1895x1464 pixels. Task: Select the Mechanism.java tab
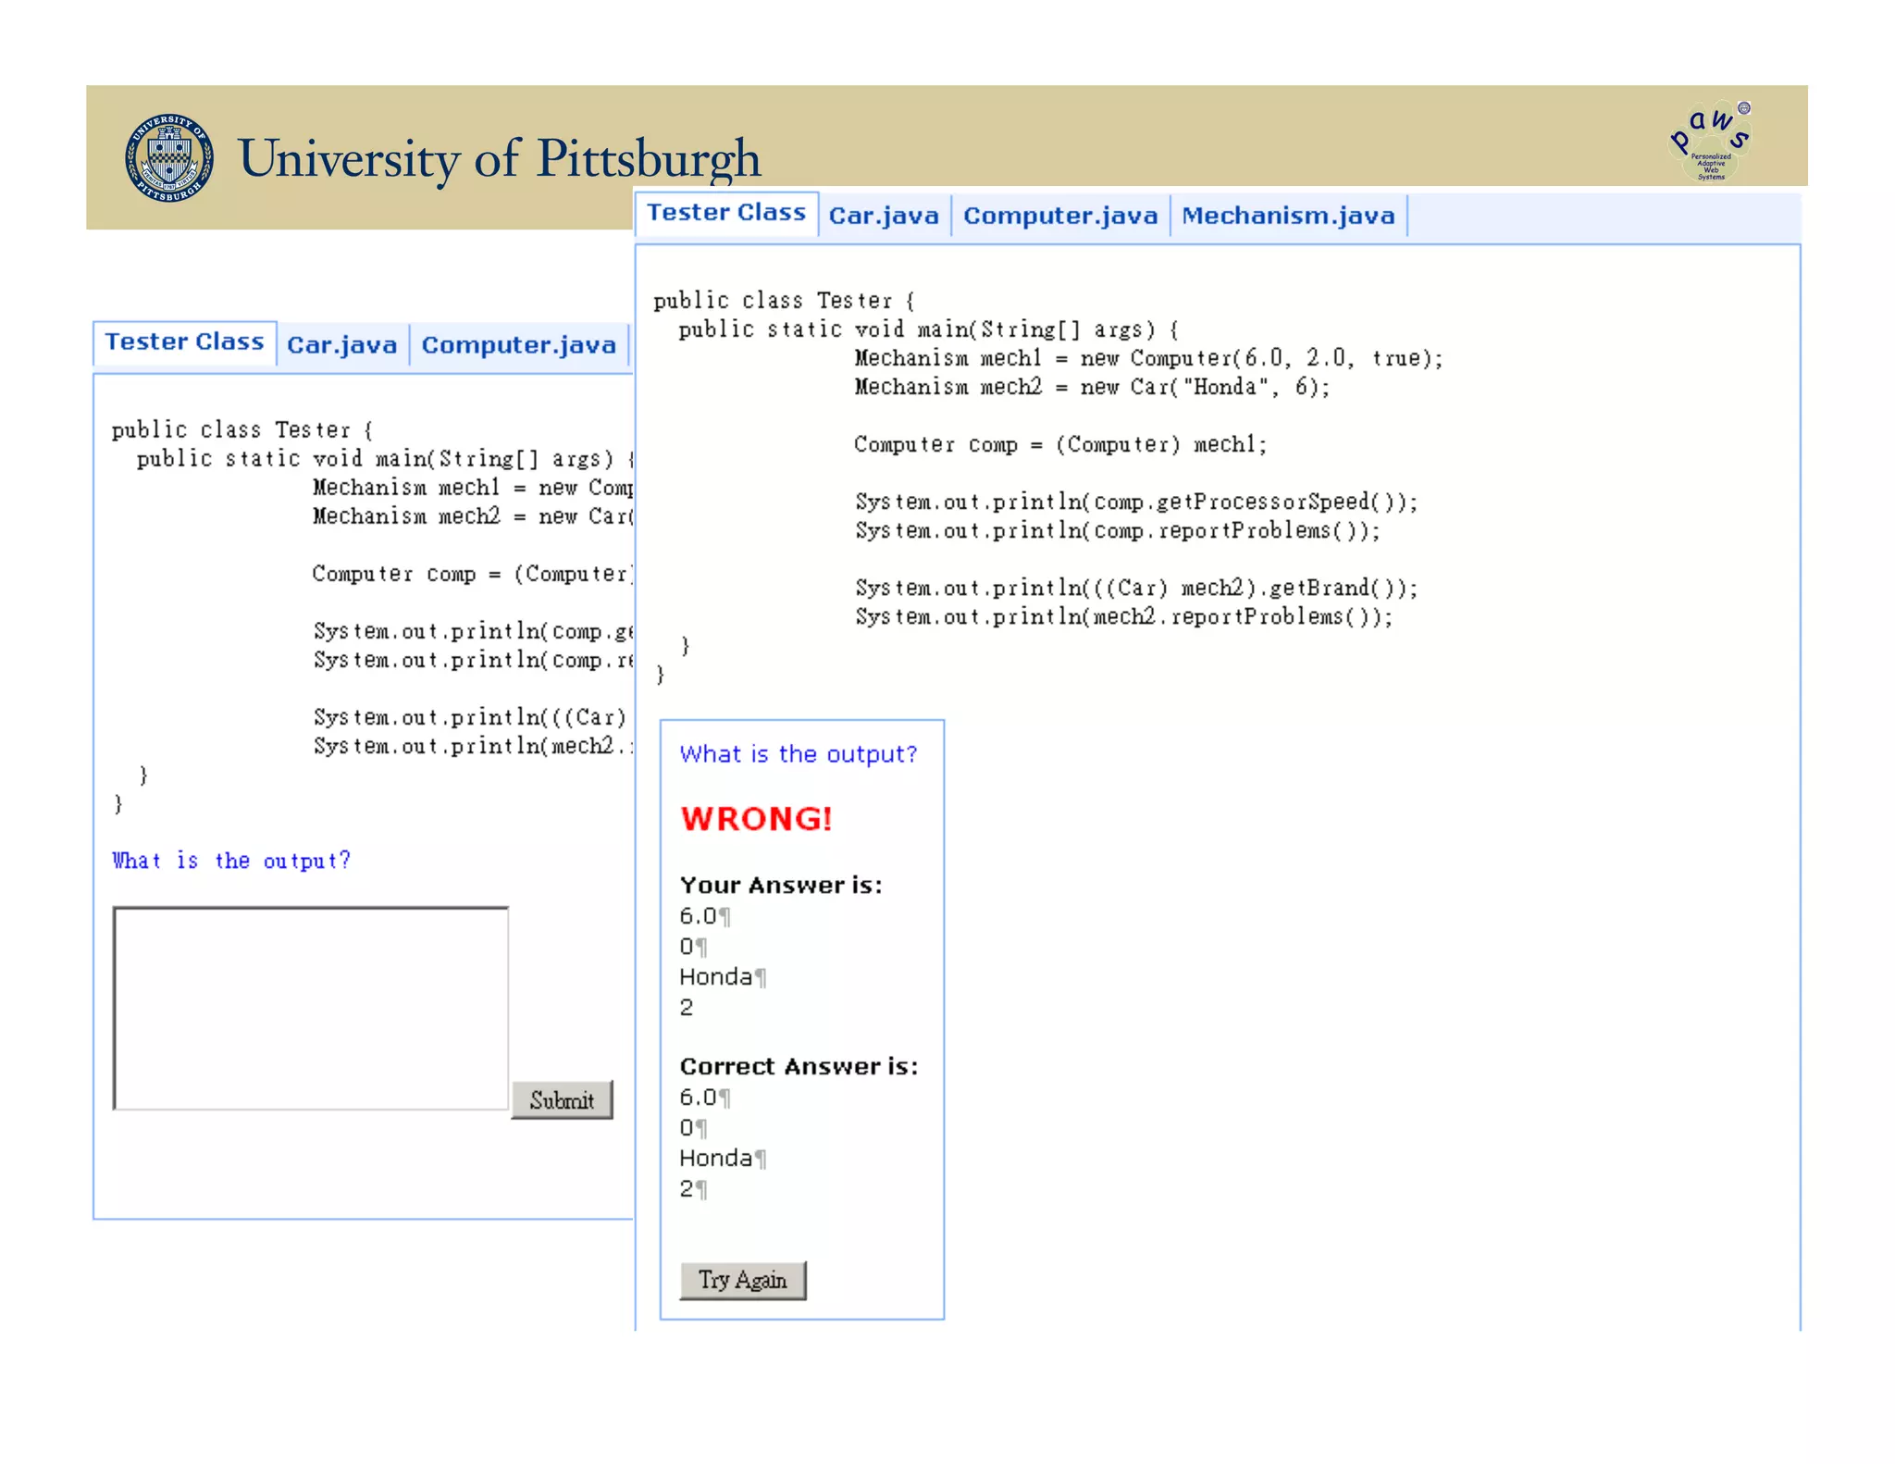(x=1288, y=216)
